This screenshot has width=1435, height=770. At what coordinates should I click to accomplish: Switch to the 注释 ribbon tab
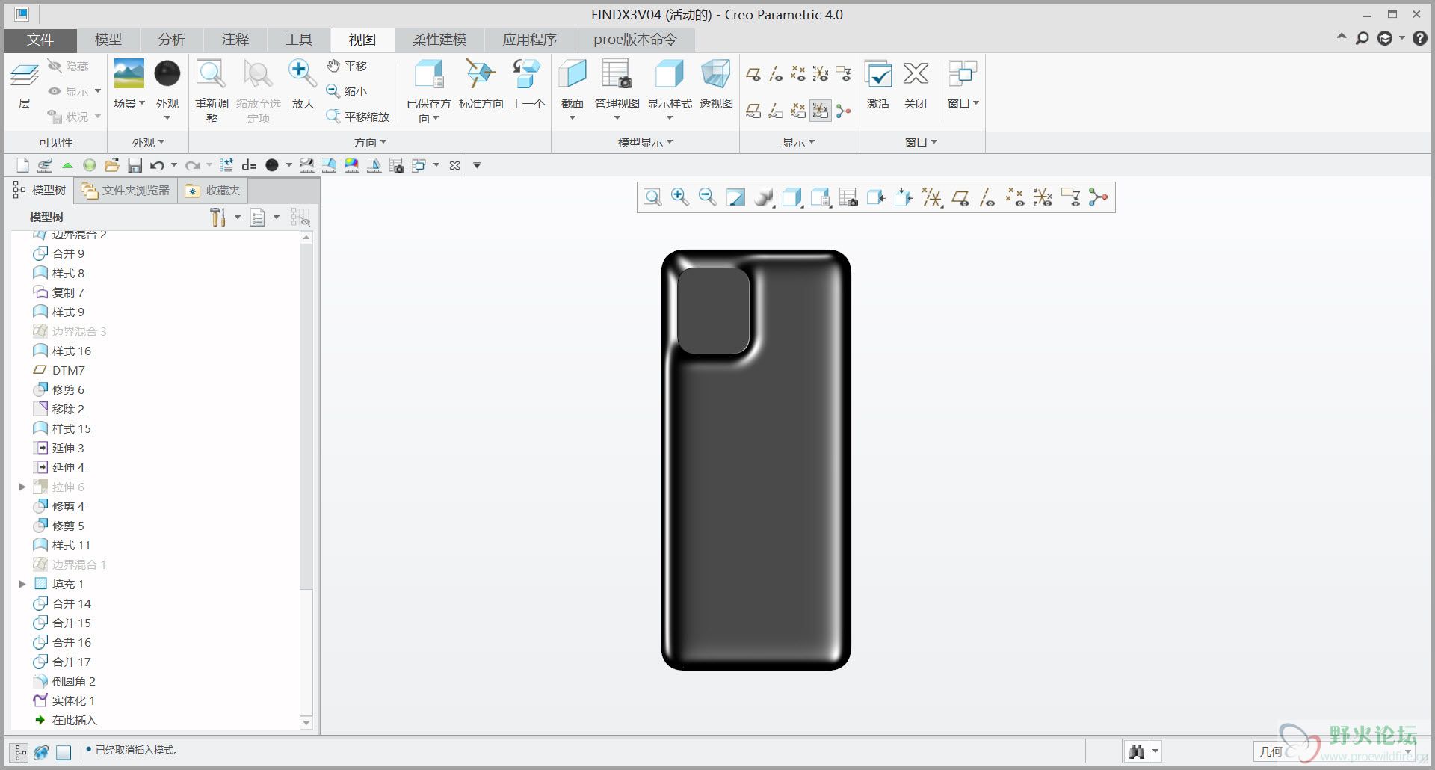235,40
